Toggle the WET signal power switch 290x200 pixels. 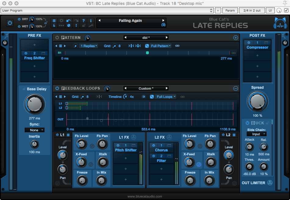[x=19, y=26]
